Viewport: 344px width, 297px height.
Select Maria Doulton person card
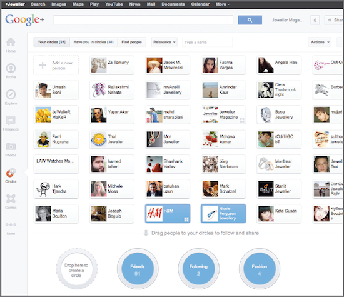(x=56, y=213)
